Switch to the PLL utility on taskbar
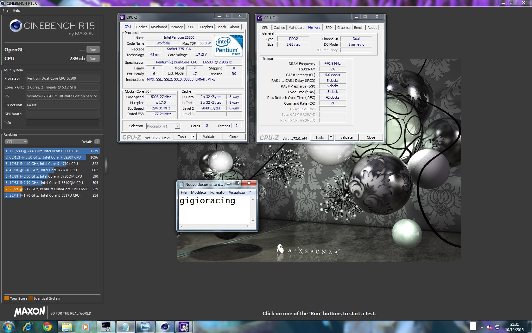This screenshot has height=333, width=532. (x=106, y=327)
